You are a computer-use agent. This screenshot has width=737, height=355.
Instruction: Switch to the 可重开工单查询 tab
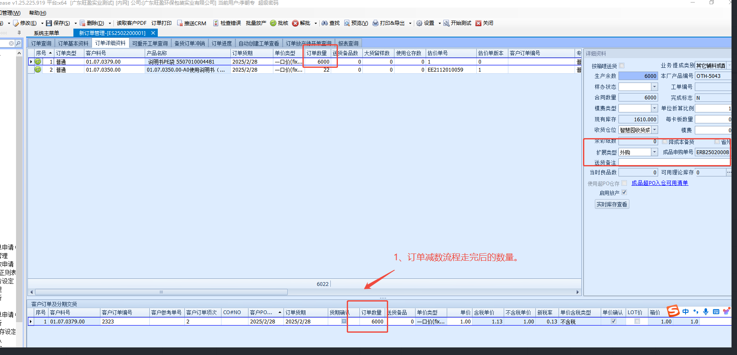[150, 43]
